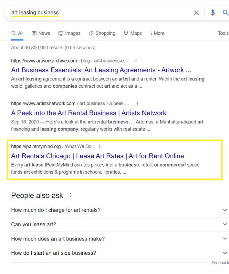
Task: Open three-dot menu for ipaintmymind.org result
Action: tap(100, 146)
